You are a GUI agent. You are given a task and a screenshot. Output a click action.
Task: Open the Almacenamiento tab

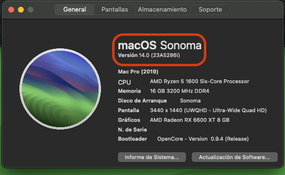(162, 10)
